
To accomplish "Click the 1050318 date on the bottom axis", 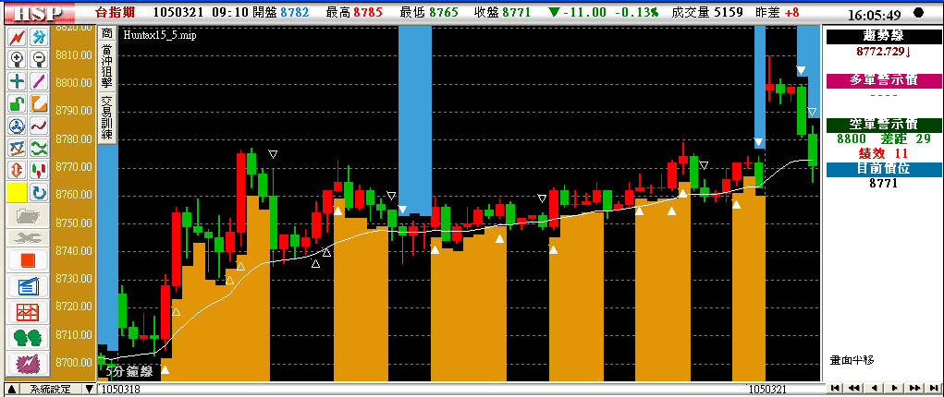I will click(x=123, y=390).
